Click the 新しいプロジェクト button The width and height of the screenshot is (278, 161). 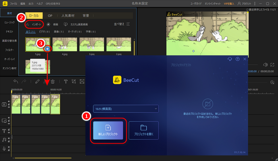click(108, 130)
